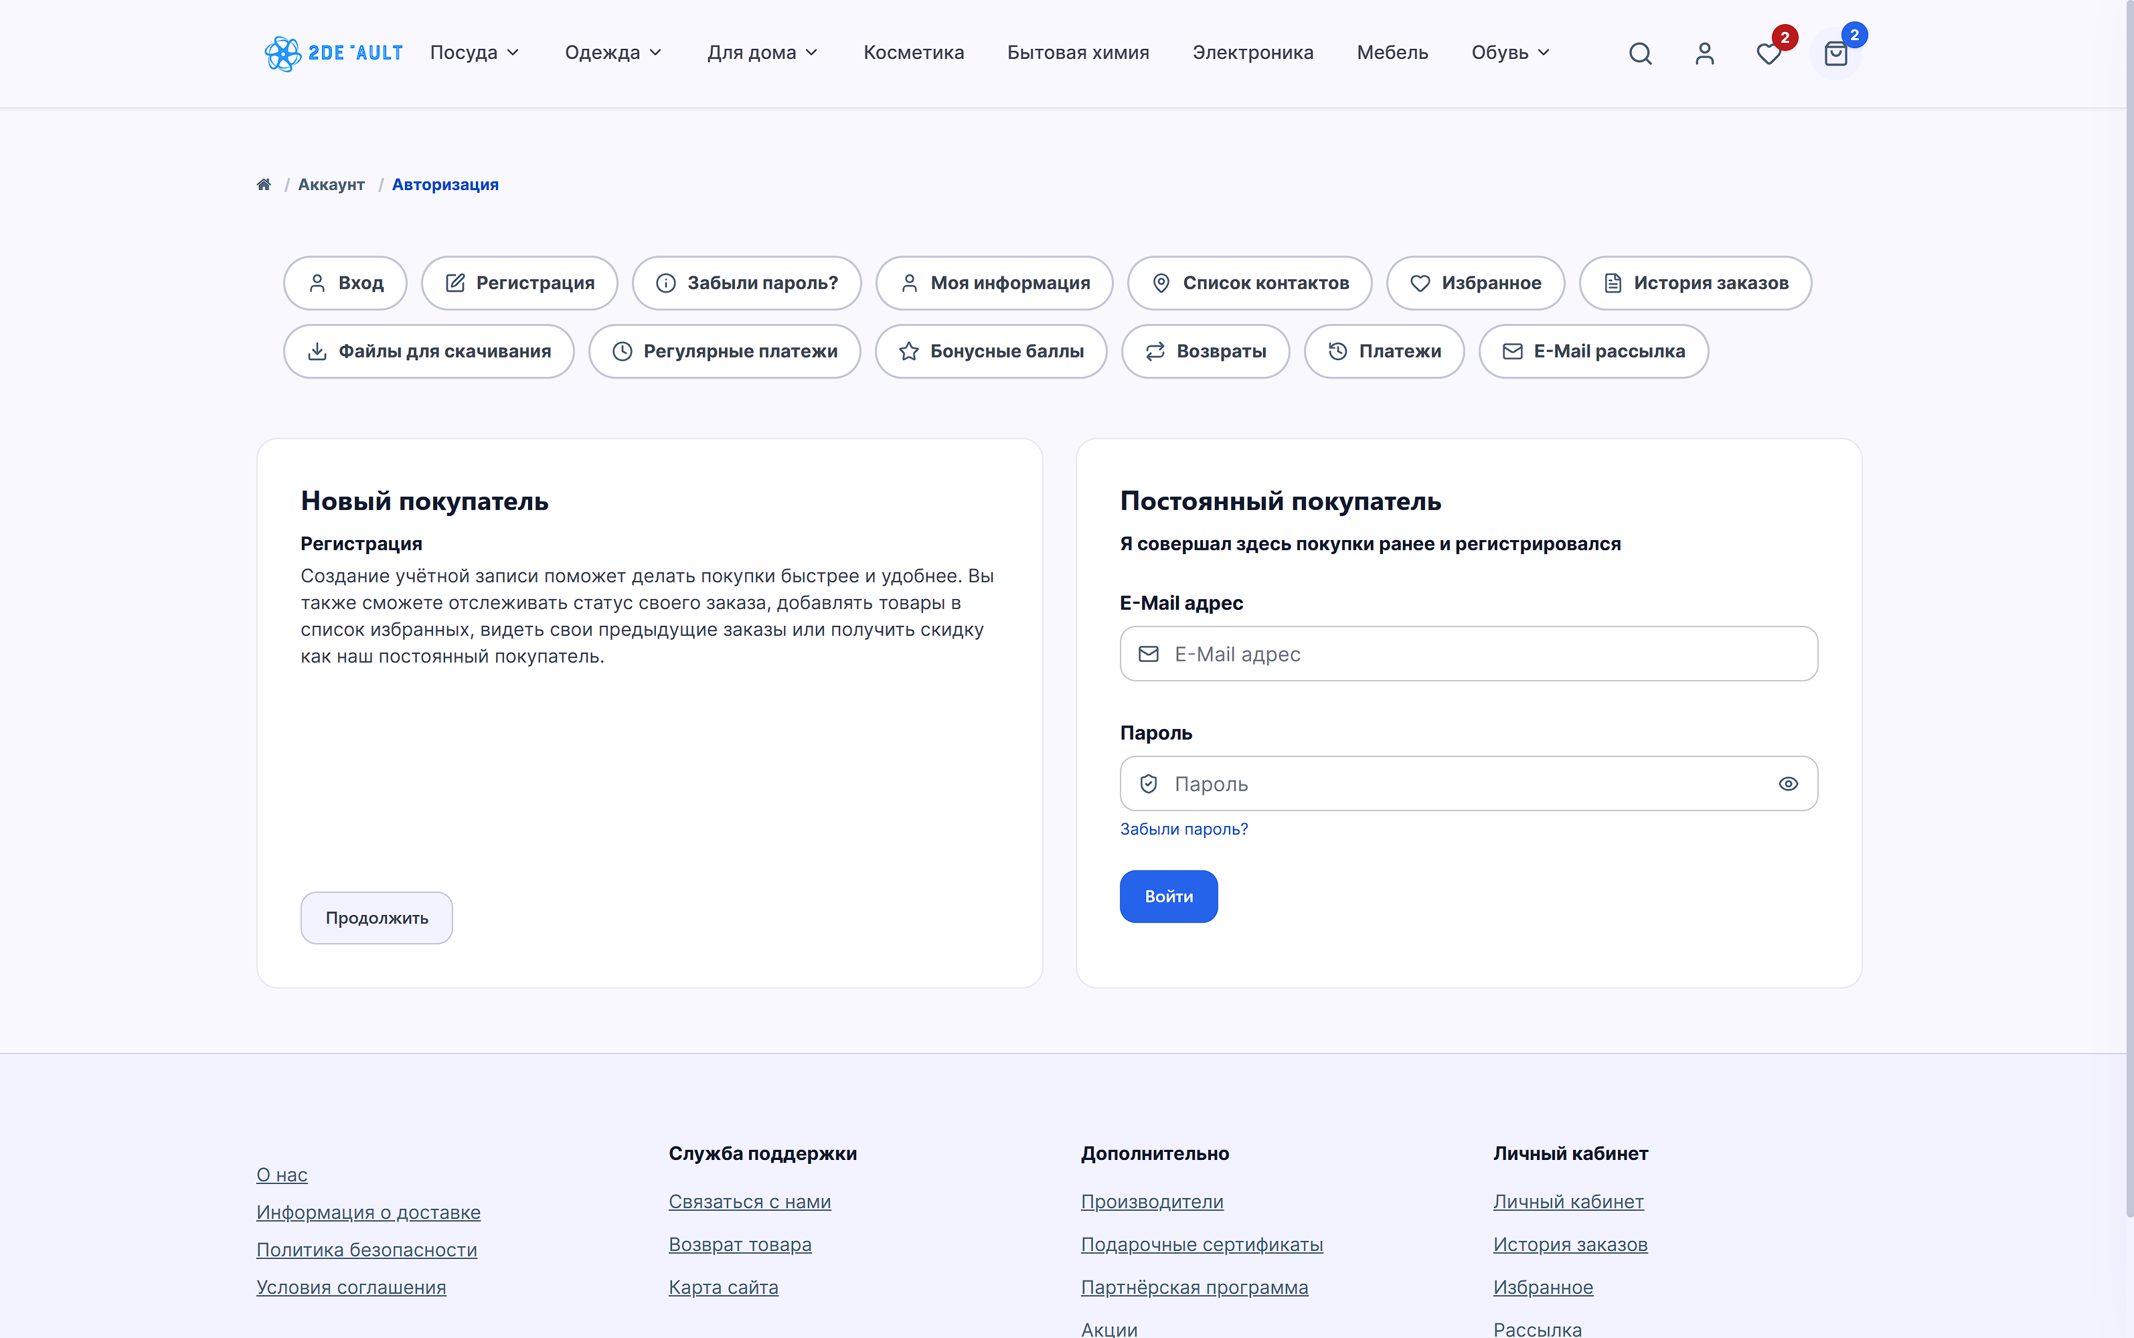This screenshot has width=2134, height=1338.
Task: Select the Моя информация pill
Action: [995, 283]
